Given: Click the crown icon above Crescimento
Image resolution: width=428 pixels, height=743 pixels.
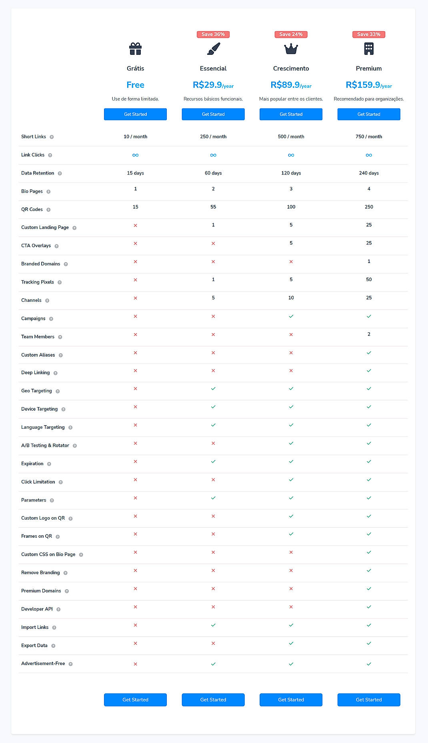Looking at the screenshot, I should tap(291, 49).
